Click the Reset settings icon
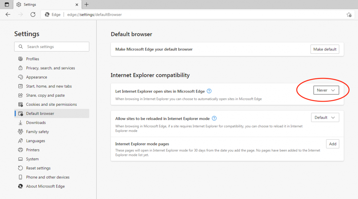Viewport: 358px width, 199px height. 21,168
